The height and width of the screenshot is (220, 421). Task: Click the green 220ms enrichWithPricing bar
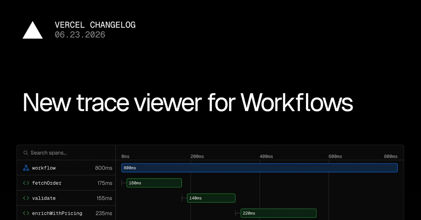click(x=278, y=213)
